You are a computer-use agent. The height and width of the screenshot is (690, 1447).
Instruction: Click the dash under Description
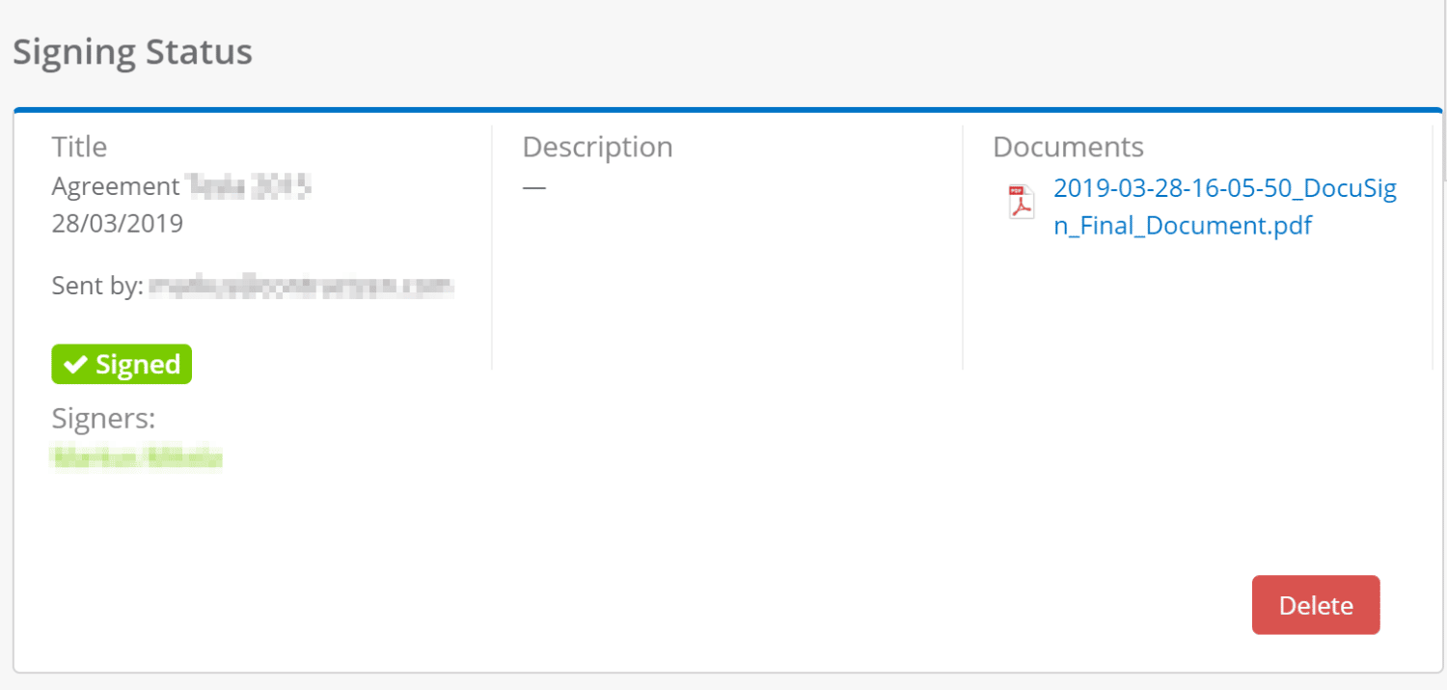click(x=533, y=187)
